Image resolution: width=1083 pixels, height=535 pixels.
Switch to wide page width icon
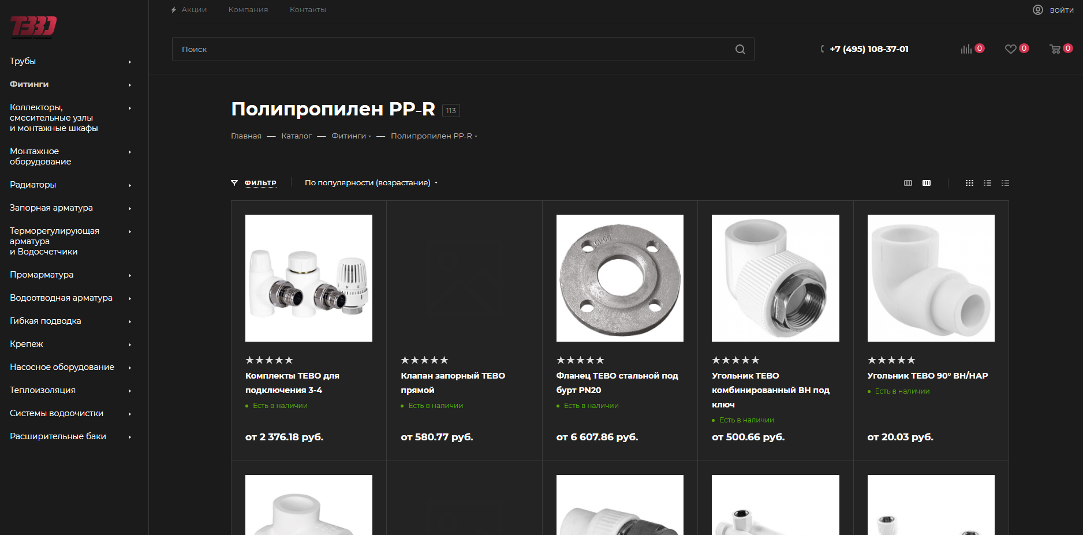click(927, 183)
